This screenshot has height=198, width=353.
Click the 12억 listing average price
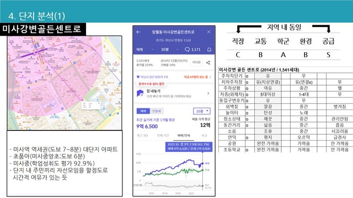(205, 125)
